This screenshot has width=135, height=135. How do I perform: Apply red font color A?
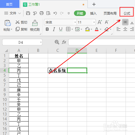pos(97,29)
